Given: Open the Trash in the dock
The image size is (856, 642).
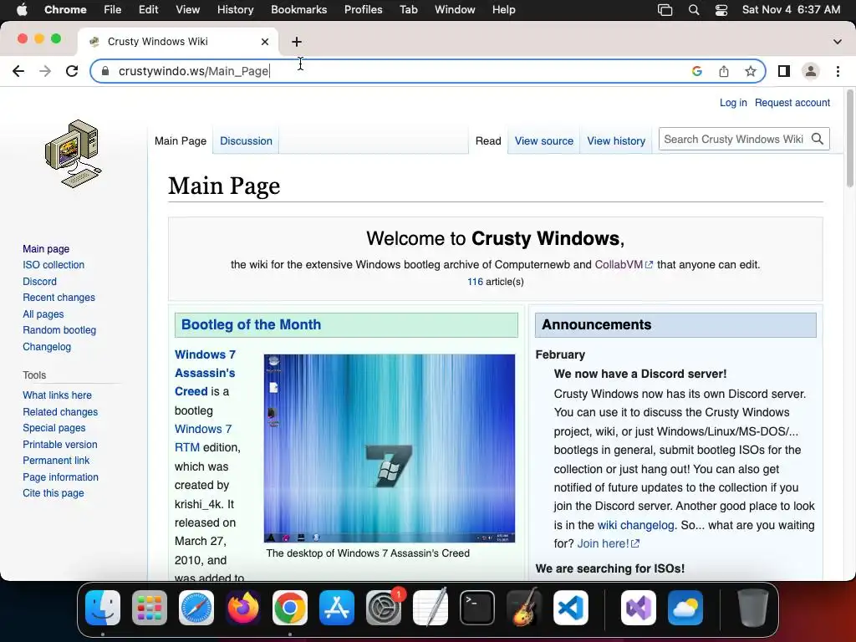Looking at the screenshot, I should click(753, 608).
